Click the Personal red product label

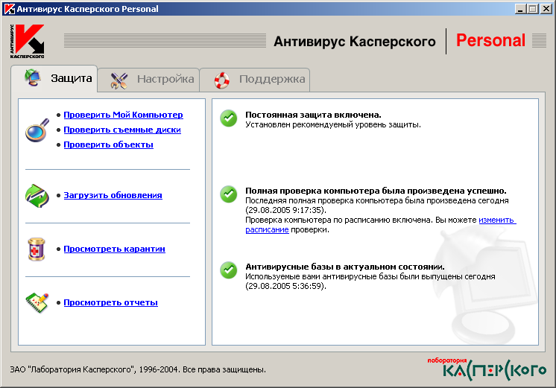490,40
